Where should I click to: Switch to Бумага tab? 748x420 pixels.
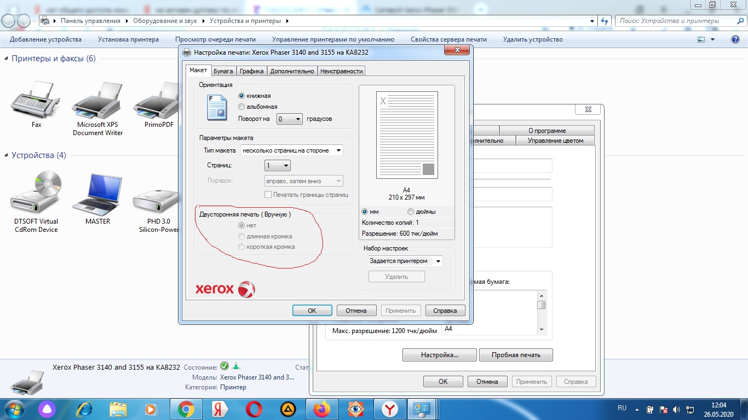coord(223,71)
